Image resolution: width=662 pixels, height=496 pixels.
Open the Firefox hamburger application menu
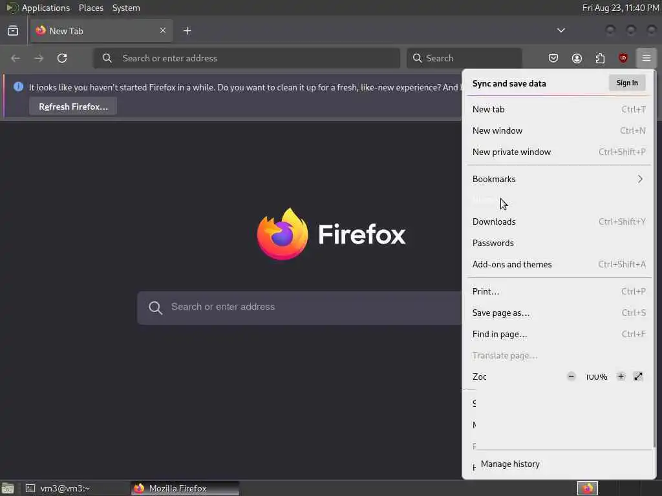click(x=646, y=58)
